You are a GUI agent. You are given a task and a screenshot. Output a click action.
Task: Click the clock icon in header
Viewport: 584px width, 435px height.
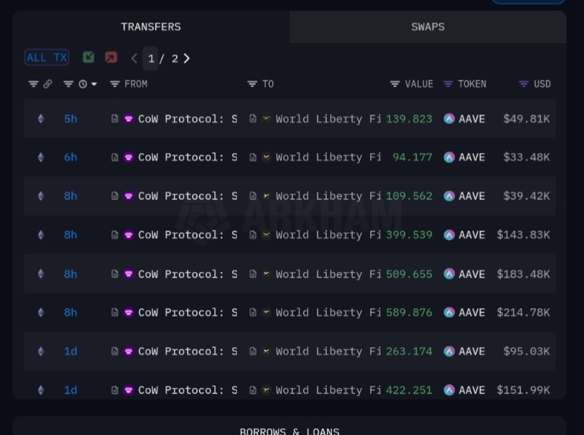(x=83, y=84)
